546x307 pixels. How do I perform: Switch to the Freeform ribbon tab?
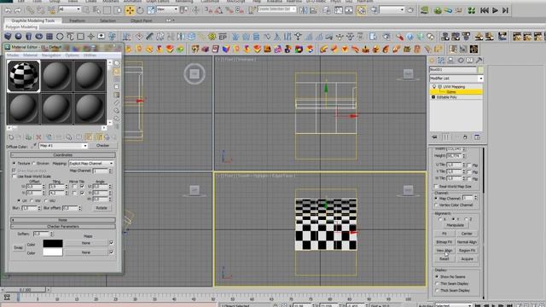click(x=78, y=20)
